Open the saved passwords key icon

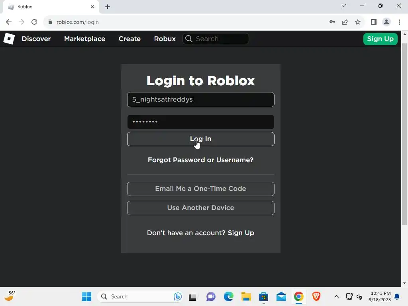(332, 22)
